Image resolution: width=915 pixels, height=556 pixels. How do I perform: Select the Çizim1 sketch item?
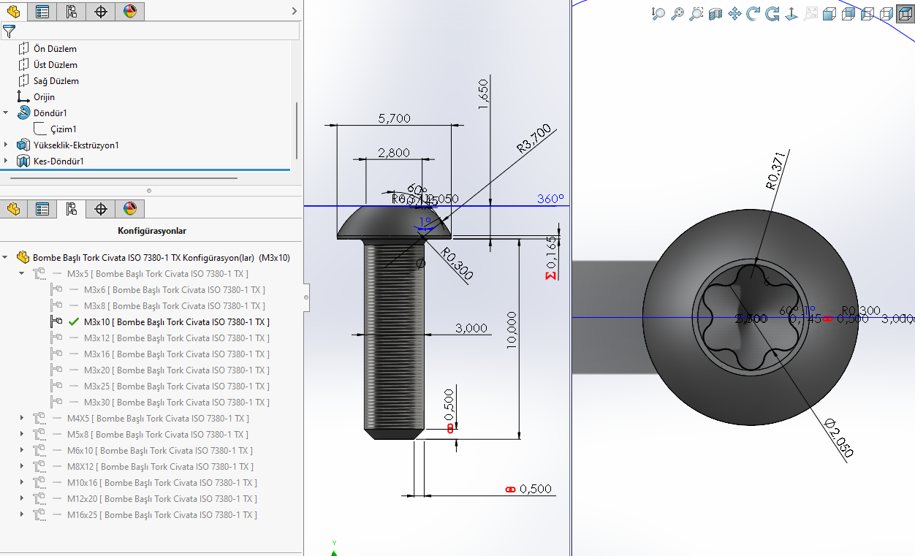[x=63, y=129]
